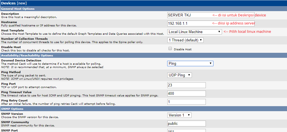Click the NOTE about ICMP root privileges
Viewport: 287px width, 132px height.
tap(37, 79)
